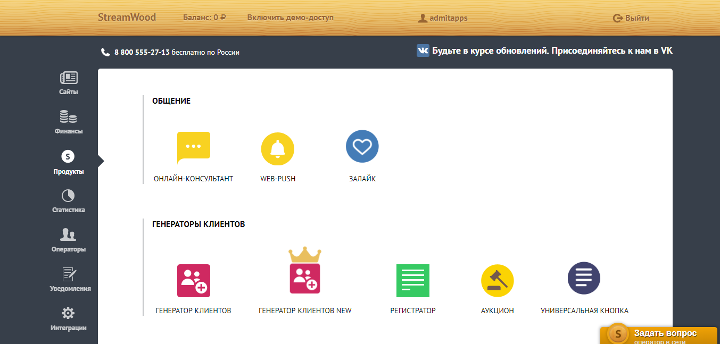Open the Финансы coins icon
This screenshot has width=720, height=344.
pyautogui.click(x=68, y=116)
